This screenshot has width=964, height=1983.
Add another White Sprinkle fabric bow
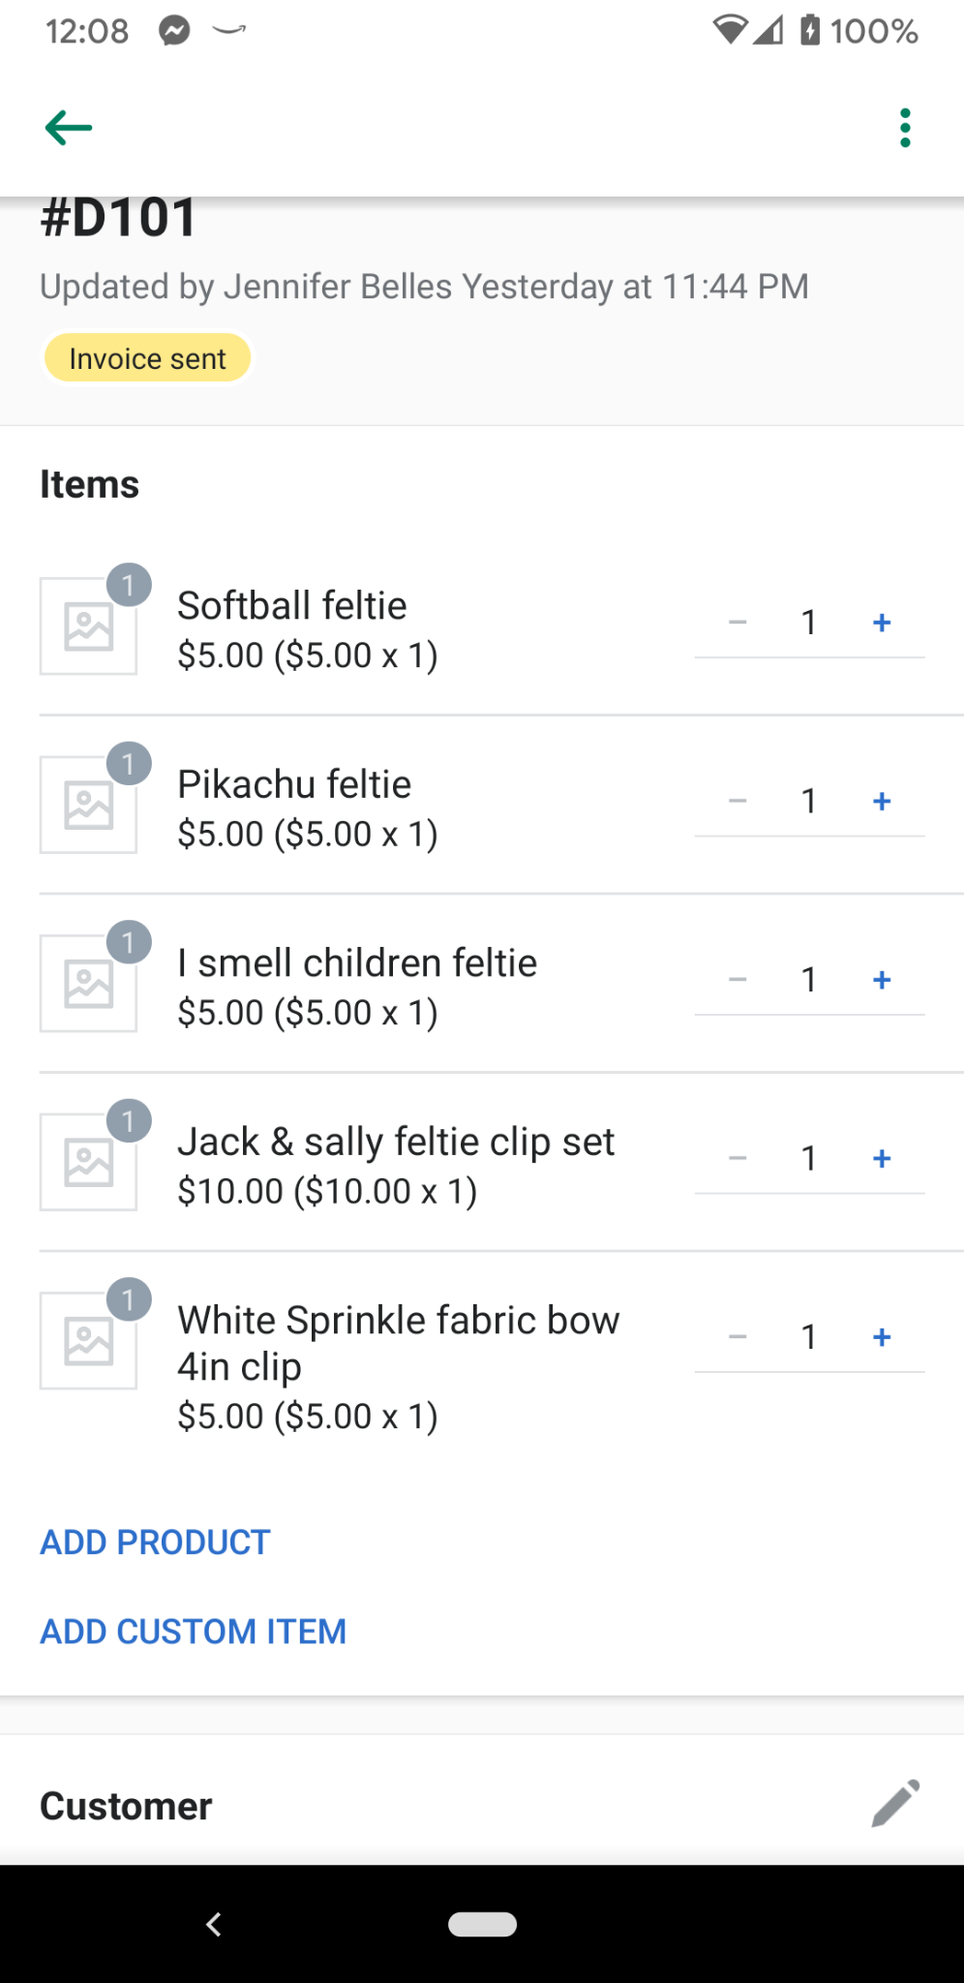tap(881, 1337)
